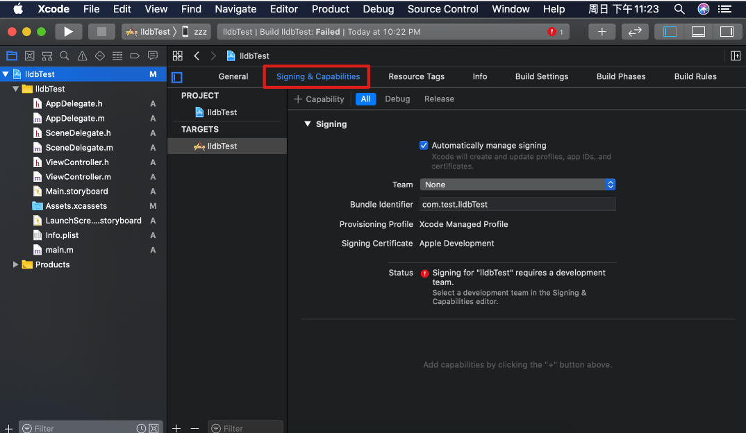
Task: Hide the project and targets list
Action: pyautogui.click(x=177, y=77)
